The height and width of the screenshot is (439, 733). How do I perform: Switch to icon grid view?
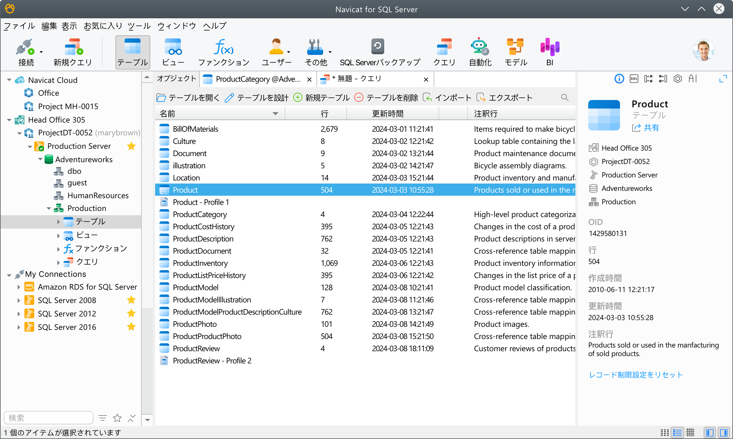(x=665, y=433)
